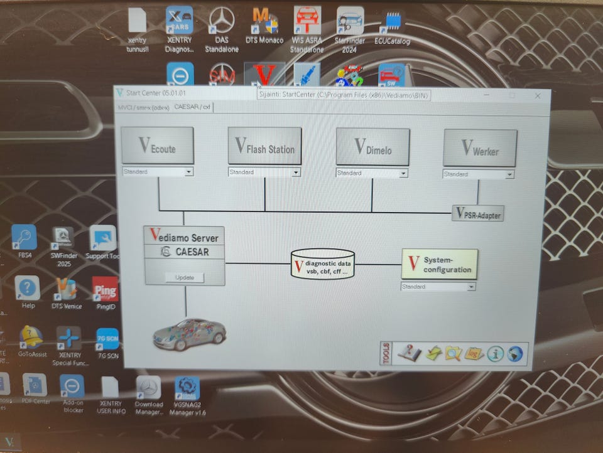Viewport: 603px width, 453px height.
Task: Select the CAESAR / cxf tab
Action: coord(192,107)
